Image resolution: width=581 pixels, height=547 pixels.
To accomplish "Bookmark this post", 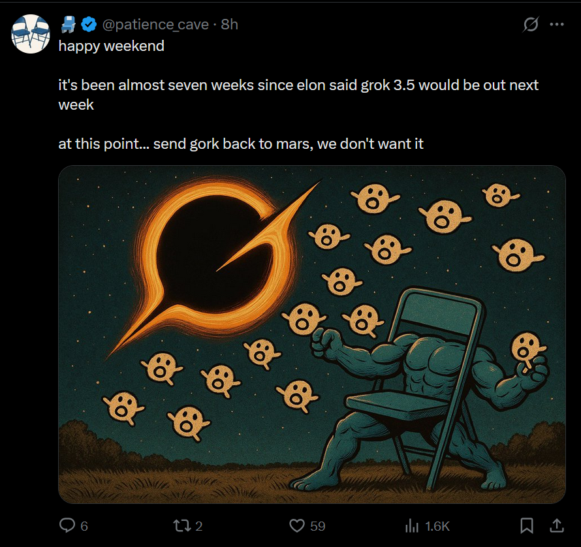I will coord(527,525).
